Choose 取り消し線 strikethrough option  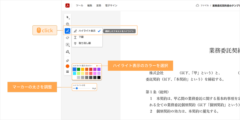coord(87,43)
